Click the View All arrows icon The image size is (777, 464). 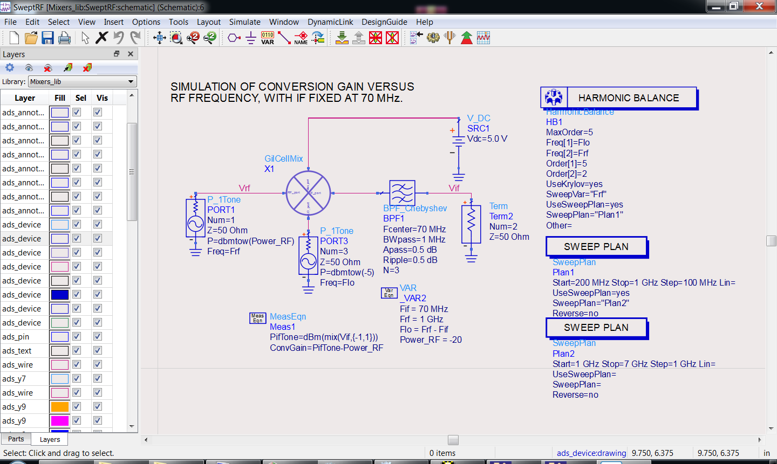pyautogui.click(x=159, y=38)
